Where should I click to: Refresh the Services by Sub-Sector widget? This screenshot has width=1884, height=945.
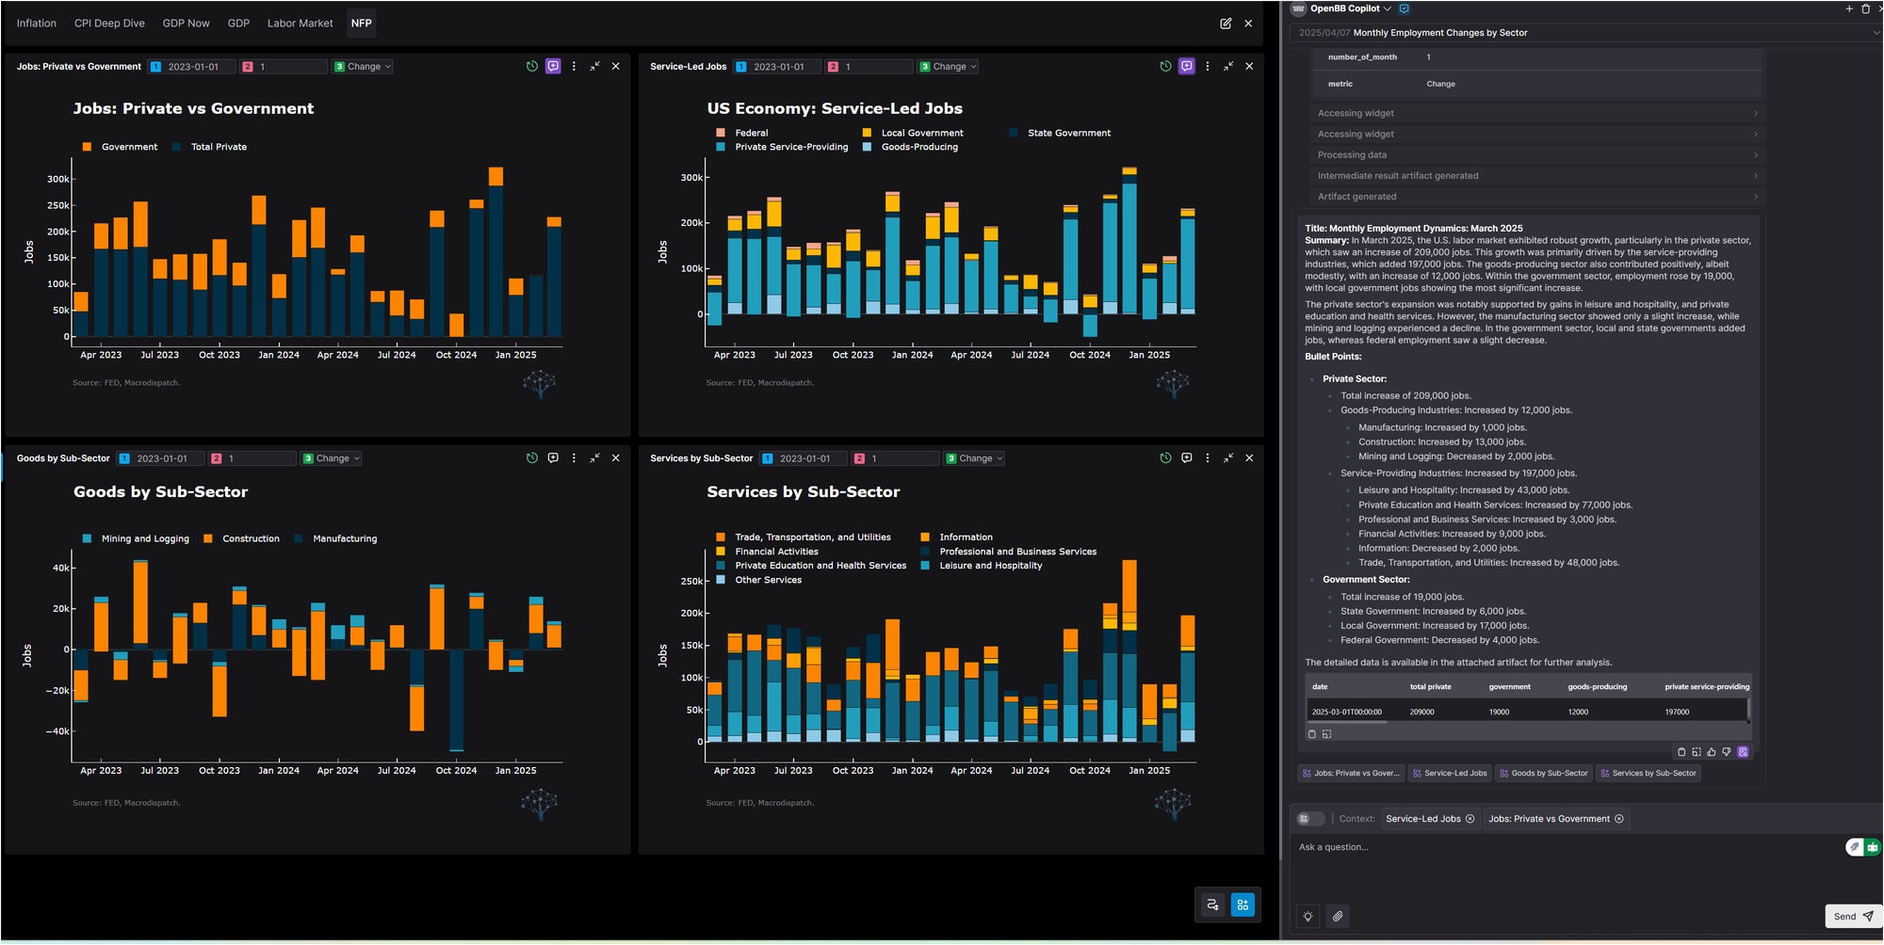point(1166,457)
